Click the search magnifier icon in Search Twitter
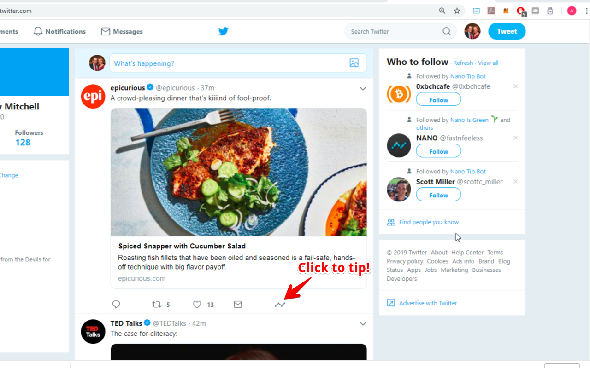The image size is (590, 368). point(446,31)
